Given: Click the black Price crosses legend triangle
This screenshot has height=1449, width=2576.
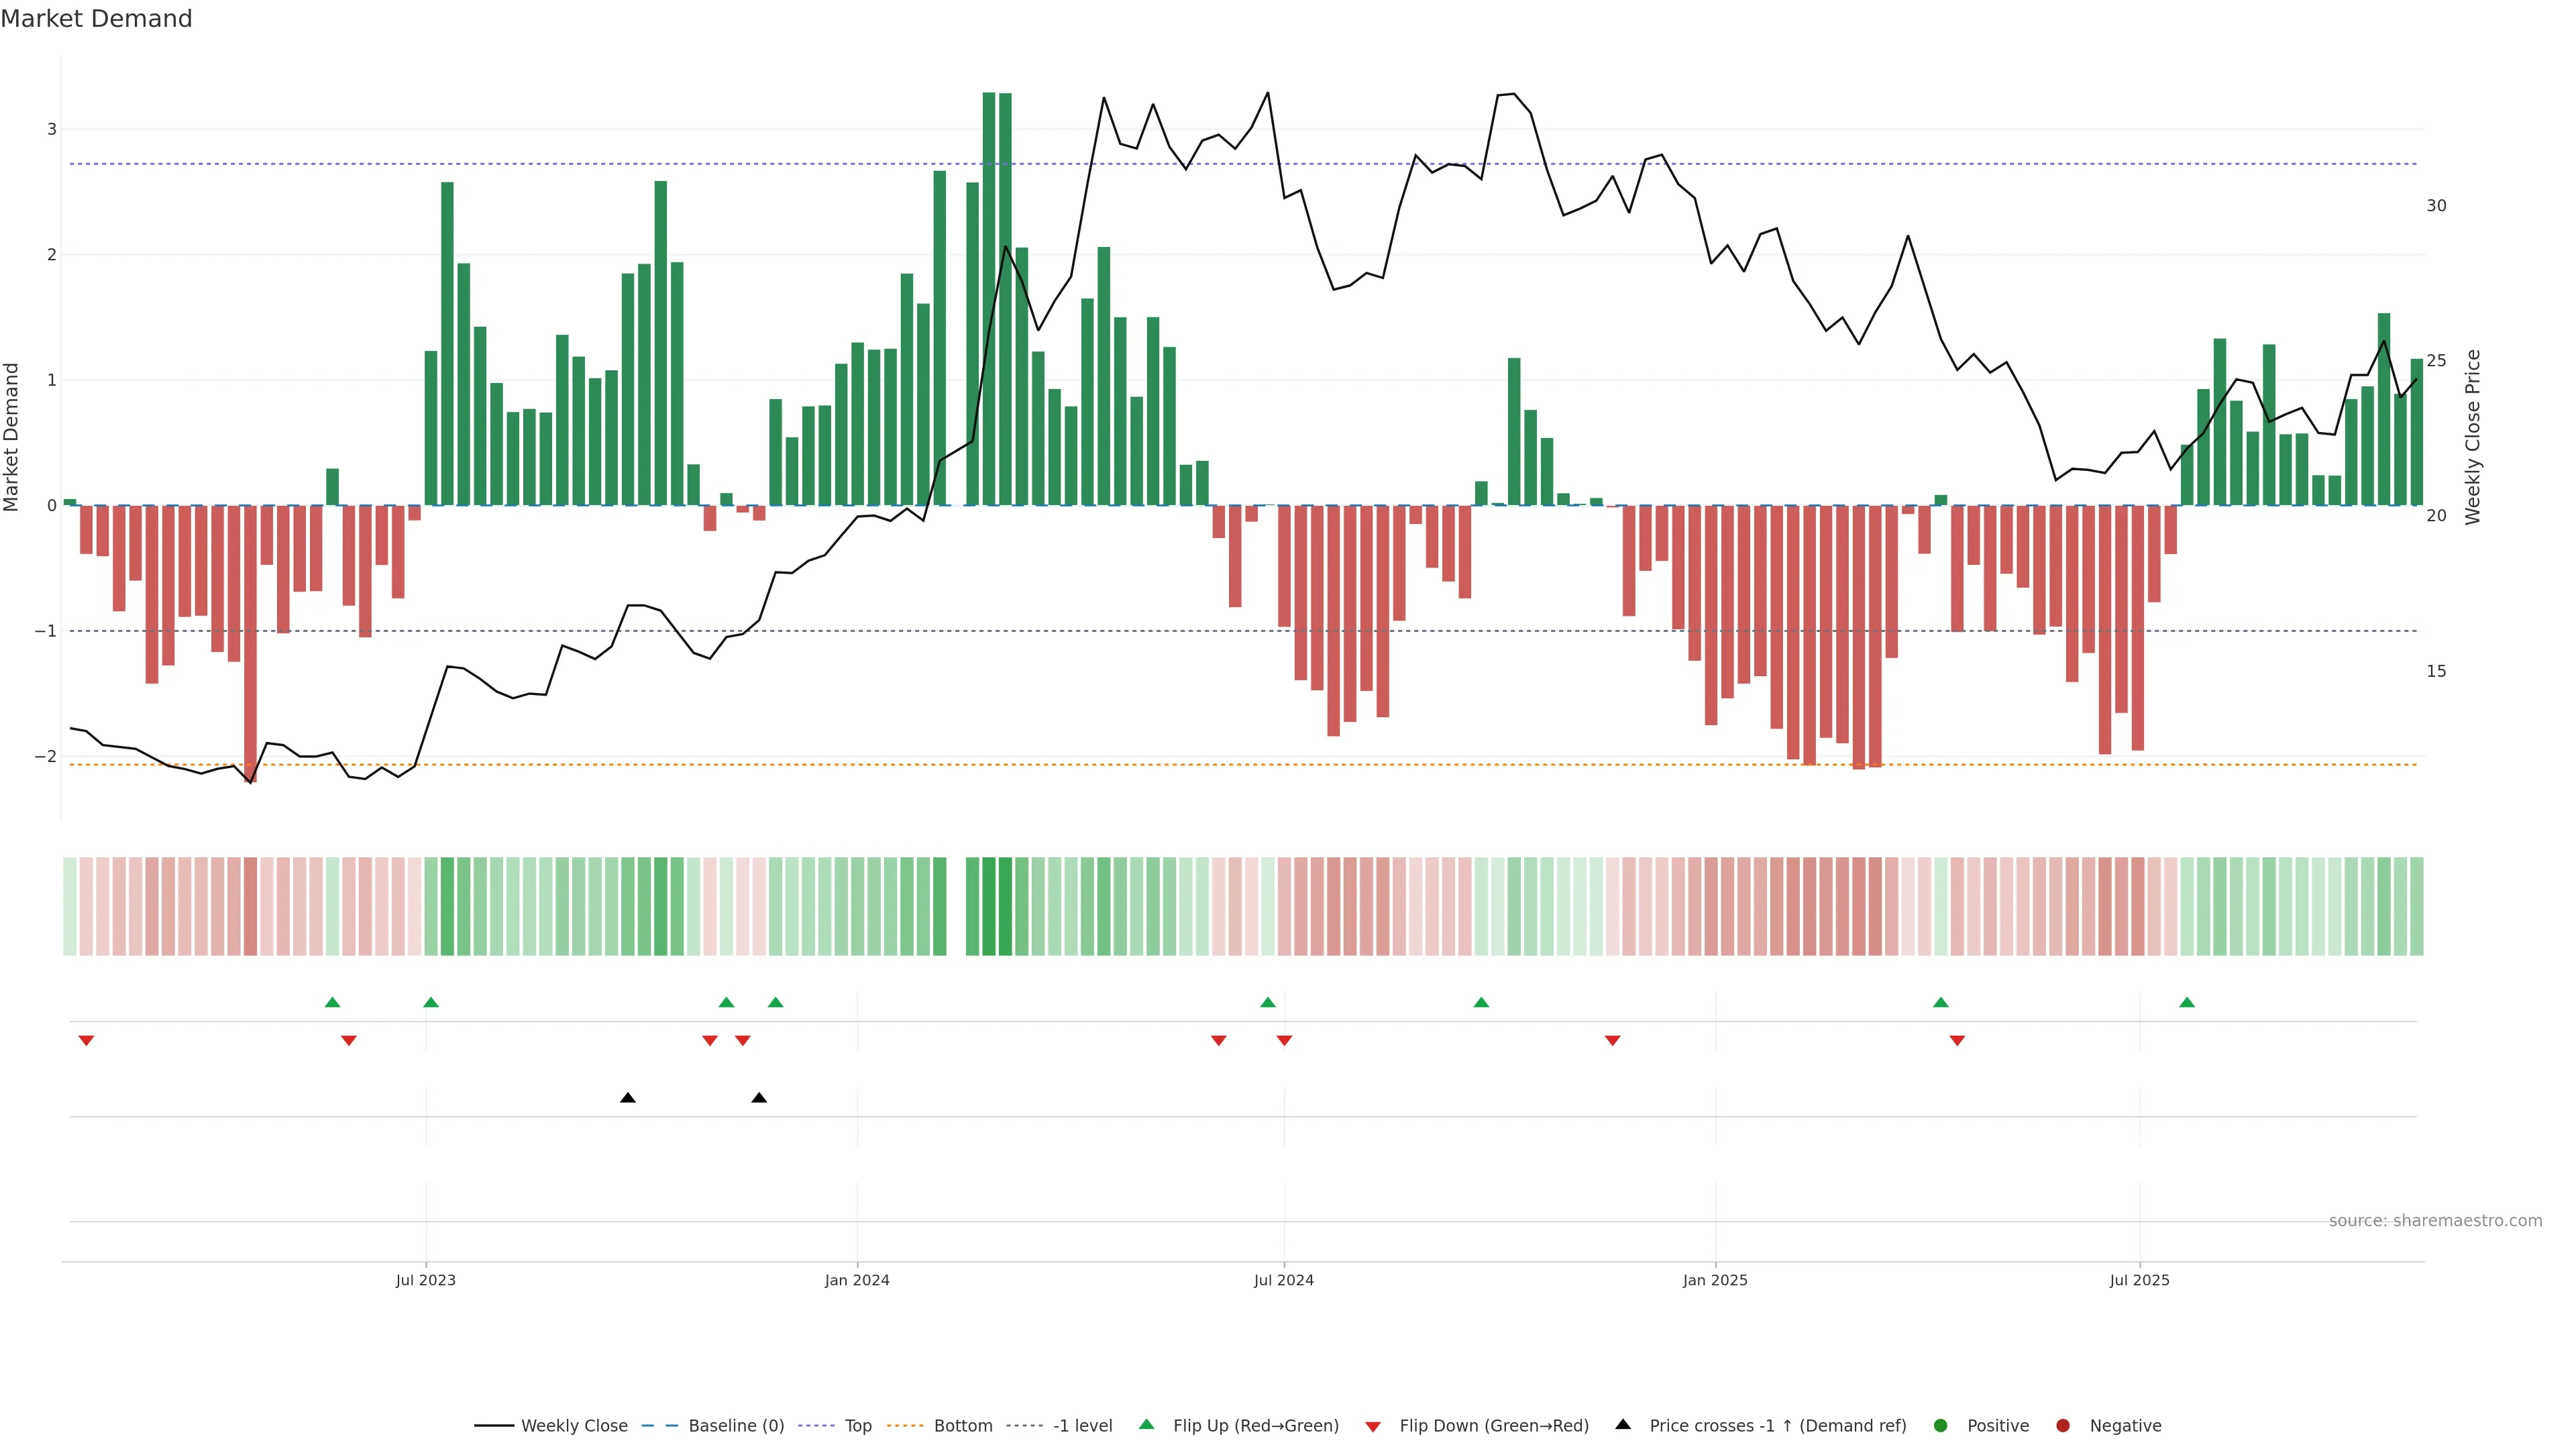Looking at the screenshot, I should (x=1623, y=1425).
